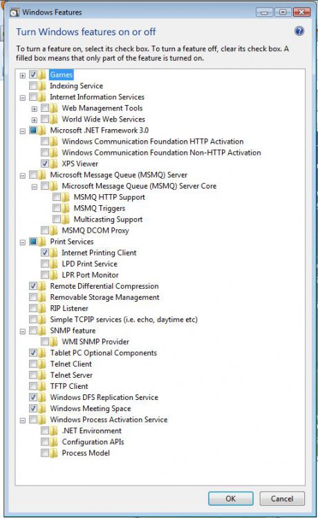318x518 pixels.
Task: Click the Configuration APIs folder icon
Action: [x=54, y=442]
